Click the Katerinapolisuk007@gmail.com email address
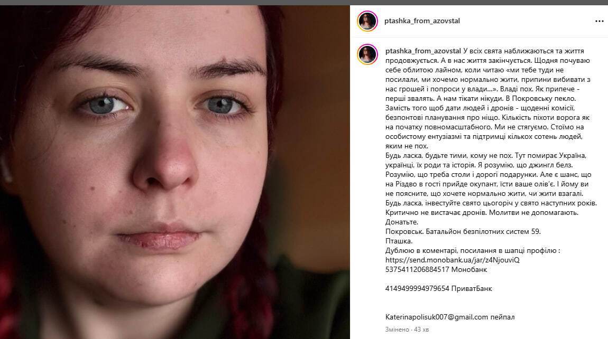This screenshot has height=339, width=608. tap(437, 317)
